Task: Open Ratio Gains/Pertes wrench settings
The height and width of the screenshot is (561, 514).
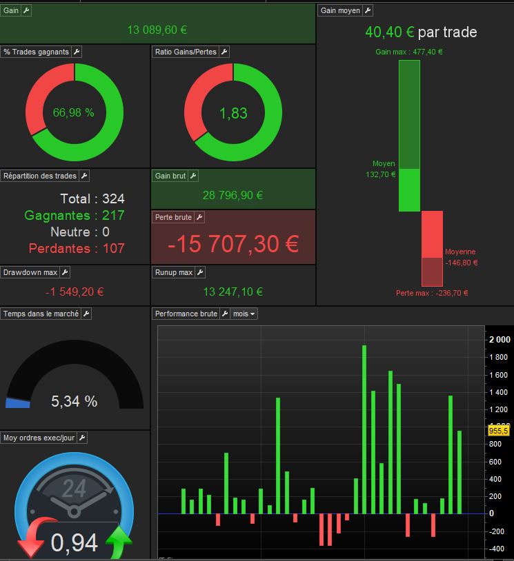Action: (224, 52)
